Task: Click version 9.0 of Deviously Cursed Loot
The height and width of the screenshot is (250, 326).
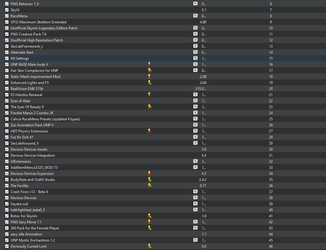Action: 204,246
